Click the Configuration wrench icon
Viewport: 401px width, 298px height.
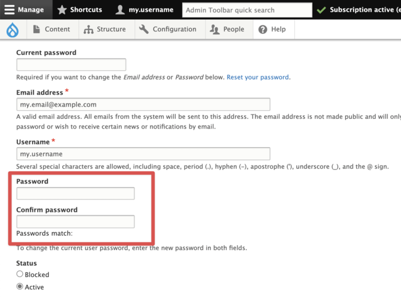point(144,29)
